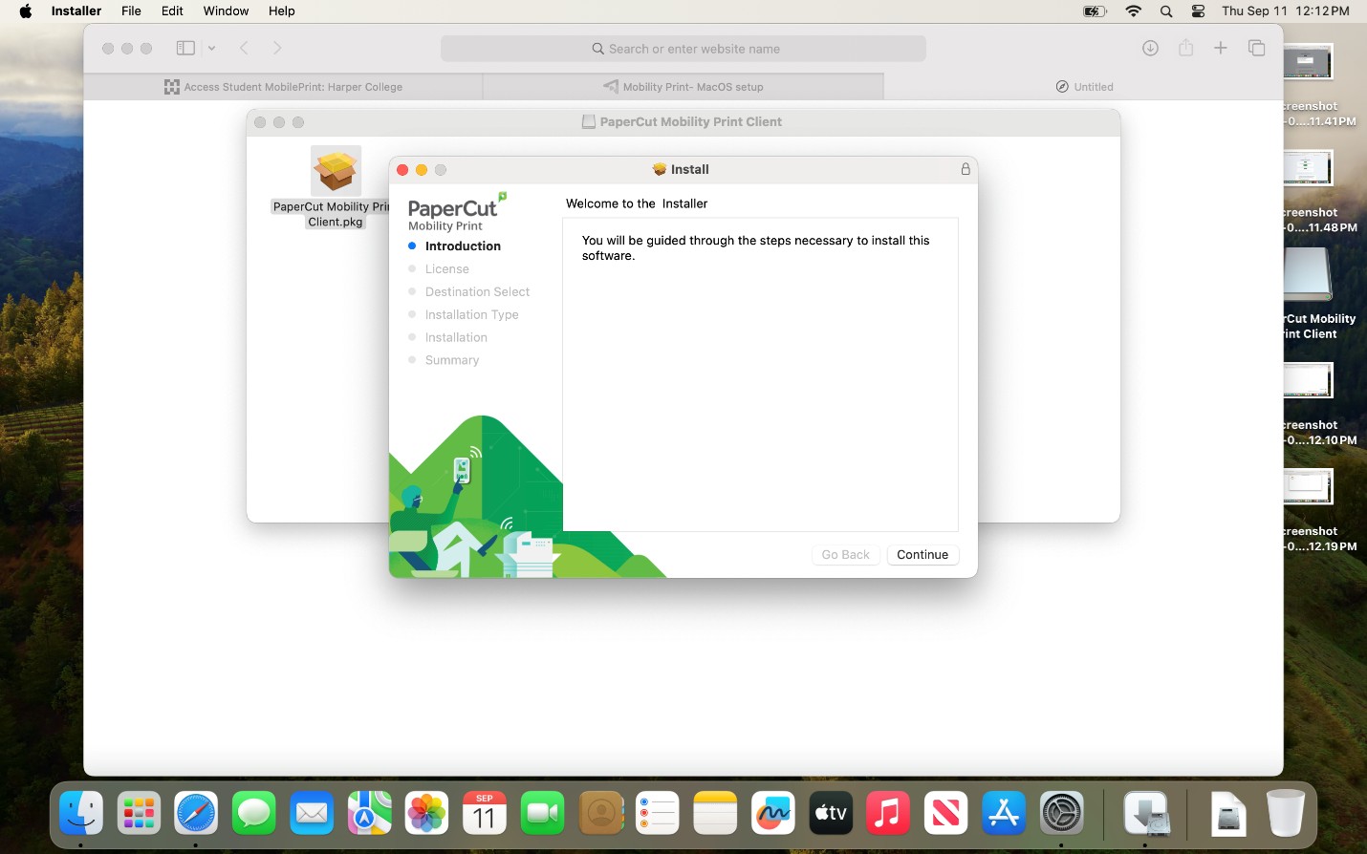The height and width of the screenshot is (854, 1367).
Task: Click the Spotlight search icon
Action: [1165, 11]
